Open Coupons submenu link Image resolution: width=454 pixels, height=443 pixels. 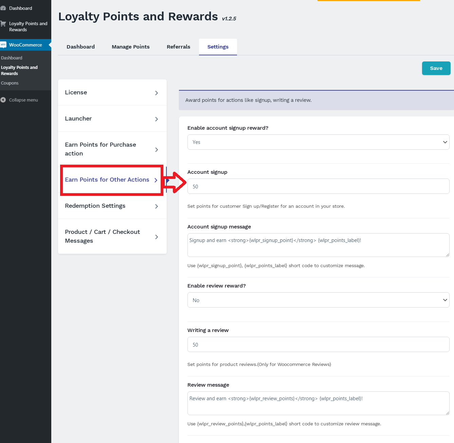(x=10, y=83)
